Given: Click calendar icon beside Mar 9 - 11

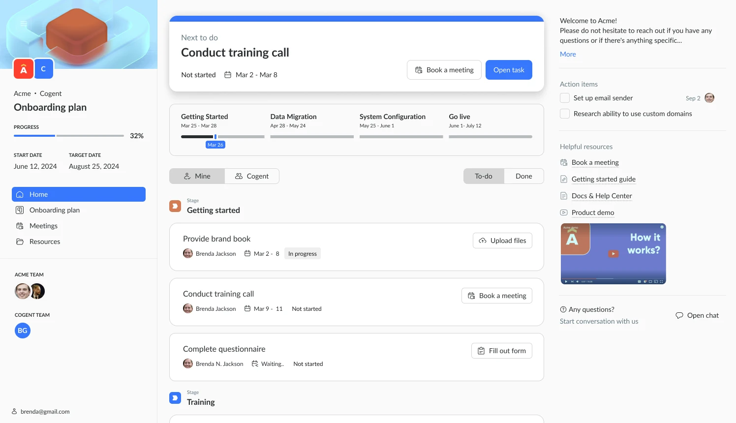Looking at the screenshot, I should click(247, 308).
